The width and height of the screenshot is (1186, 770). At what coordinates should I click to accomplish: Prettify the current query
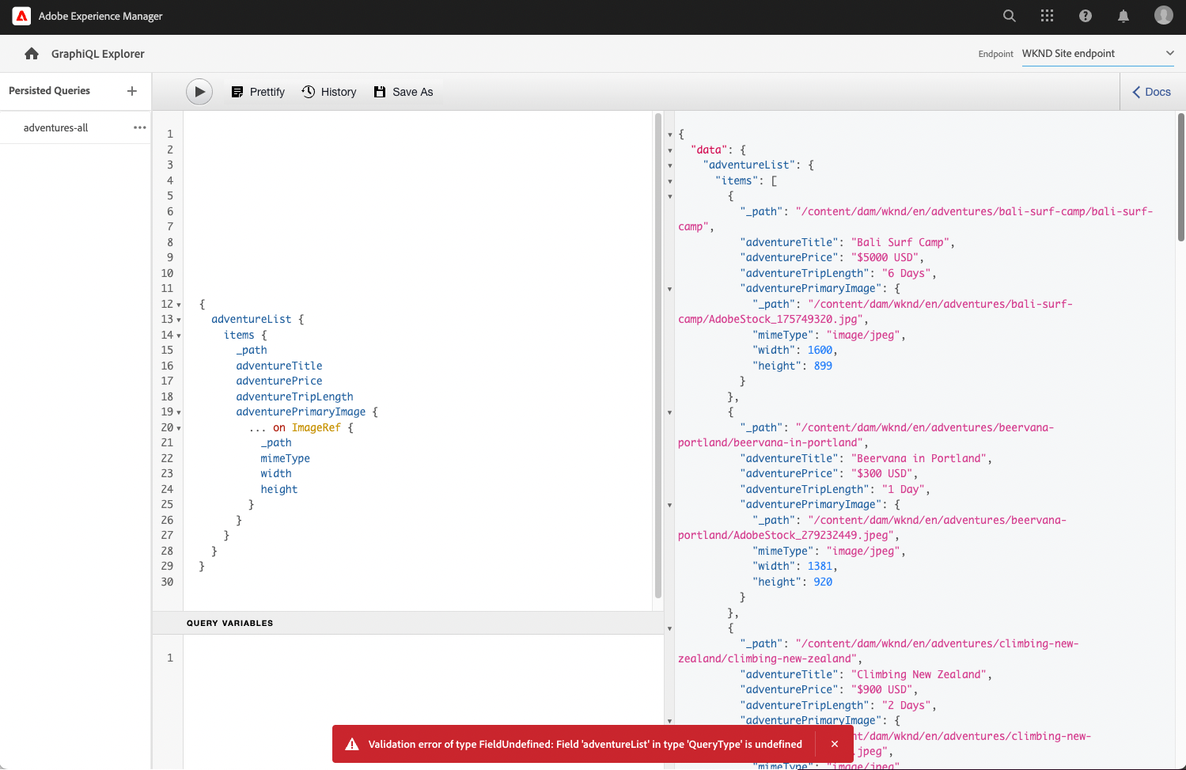257,92
